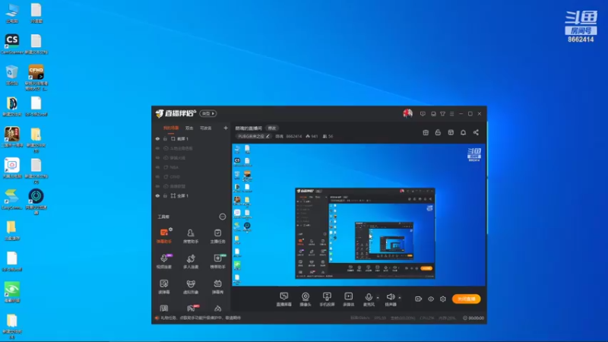Open the 弹幕助手 danmaku assistant tool

click(164, 236)
